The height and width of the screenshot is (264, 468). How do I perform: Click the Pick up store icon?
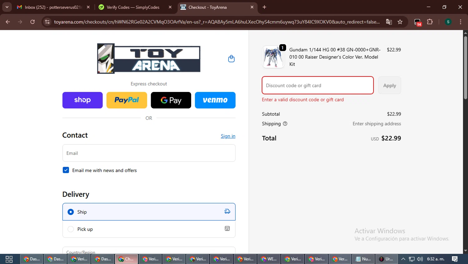click(x=227, y=228)
